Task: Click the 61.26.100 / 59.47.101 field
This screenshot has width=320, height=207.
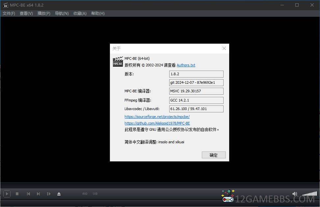Action: (x=196, y=109)
